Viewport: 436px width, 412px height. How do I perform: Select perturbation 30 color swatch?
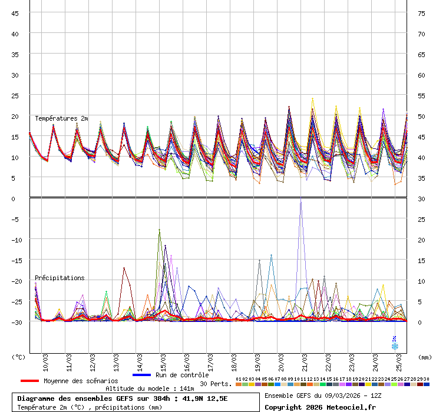pos(426,384)
